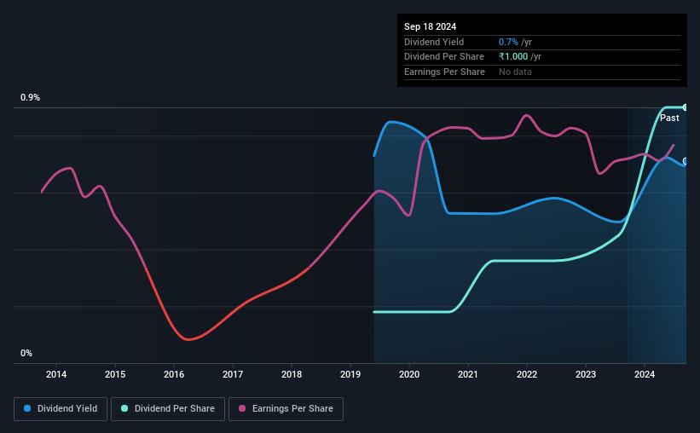Click the teal endpoint marker at chart top right
Image resolution: width=700 pixels, height=433 pixels.
pyautogui.click(x=685, y=107)
